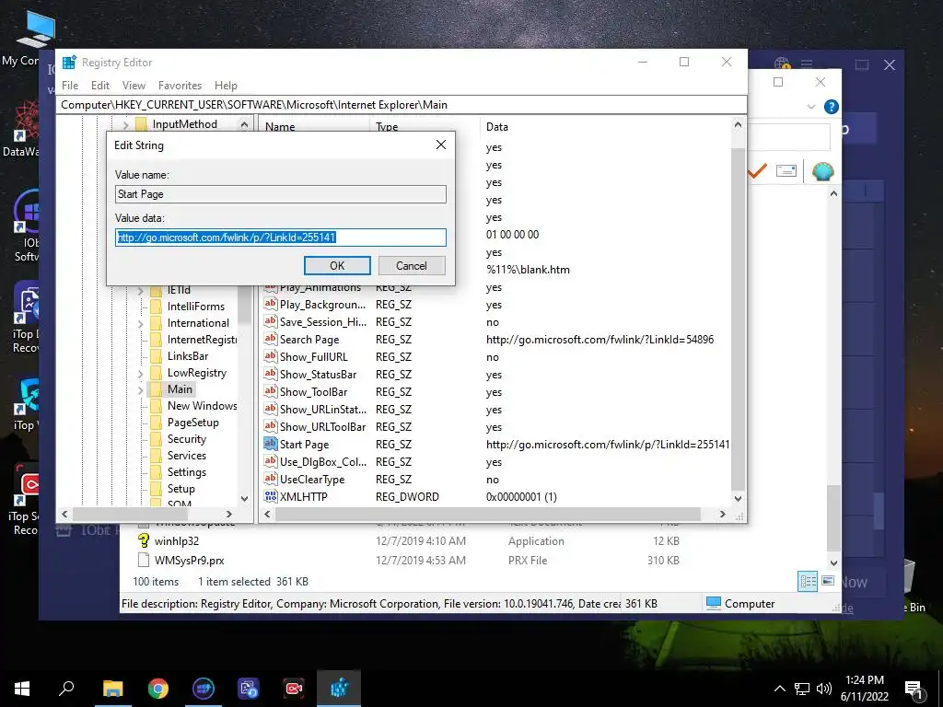Image resolution: width=943 pixels, height=707 pixels.
Task: Select the Use_DlgBox_Col... value name
Action: pyautogui.click(x=323, y=462)
